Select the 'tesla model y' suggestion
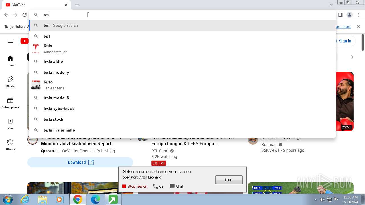The width and height of the screenshot is (365, 205). [182, 72]
